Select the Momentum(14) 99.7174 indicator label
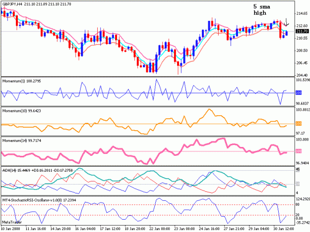Viewport: 310px width, 232px height. click(21, 141)
